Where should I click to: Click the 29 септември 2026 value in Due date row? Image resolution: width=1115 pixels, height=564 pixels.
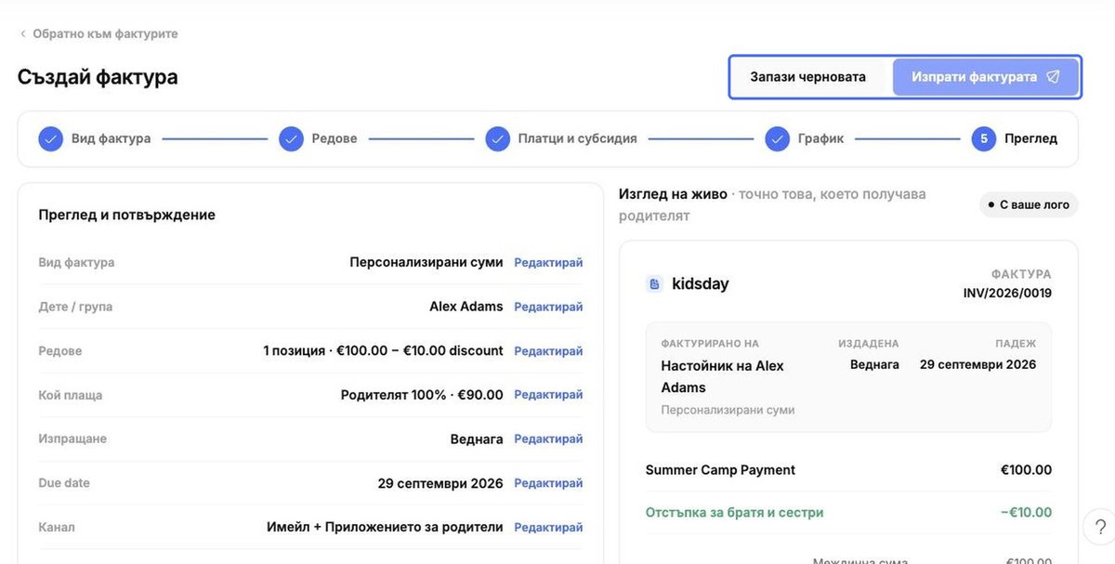(440, 483)
